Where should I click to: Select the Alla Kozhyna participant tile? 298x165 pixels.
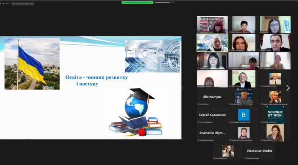click(x=212, y=97)
